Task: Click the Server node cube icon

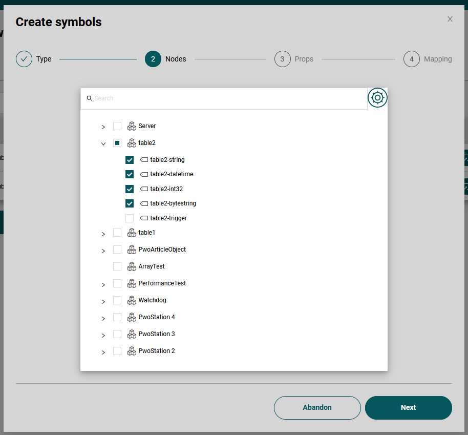Action: tap(132, 126)
